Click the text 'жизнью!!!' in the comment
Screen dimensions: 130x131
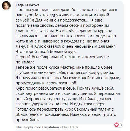(68, 83)
